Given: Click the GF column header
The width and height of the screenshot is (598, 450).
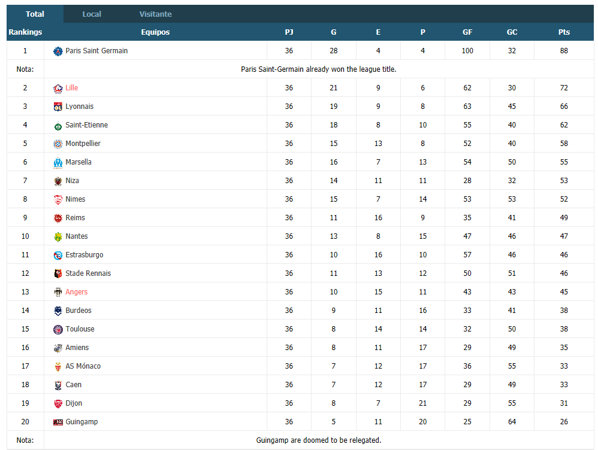Looking at the screenshot, I should (x=467, y=32).
